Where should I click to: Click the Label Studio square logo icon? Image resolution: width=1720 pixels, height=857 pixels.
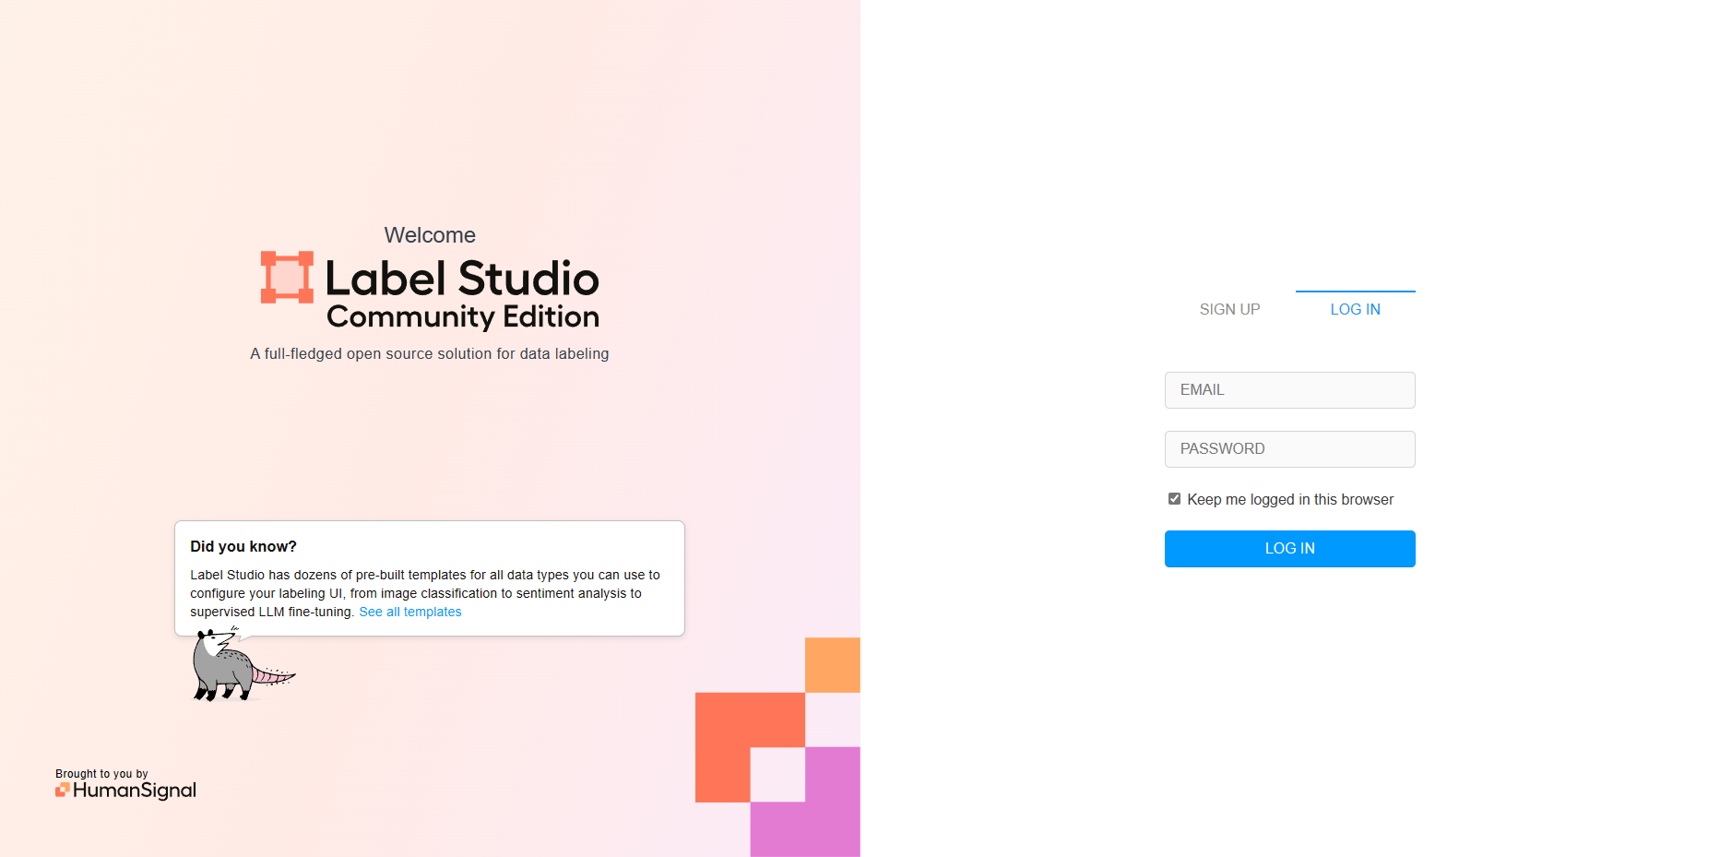(x=287, y=277)
